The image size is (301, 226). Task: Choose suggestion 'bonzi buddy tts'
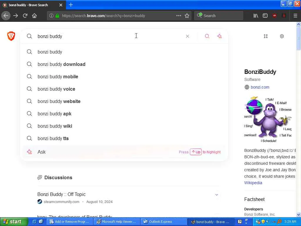click(x=124, y=138)
